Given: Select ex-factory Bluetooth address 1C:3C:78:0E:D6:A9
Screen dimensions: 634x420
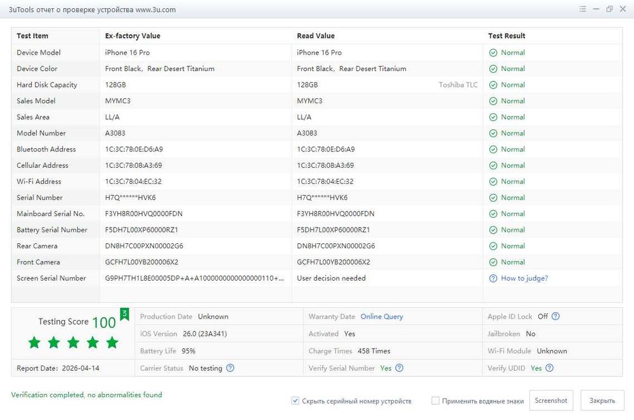Looking at the screenshot, I should click(x=134, y=150).
